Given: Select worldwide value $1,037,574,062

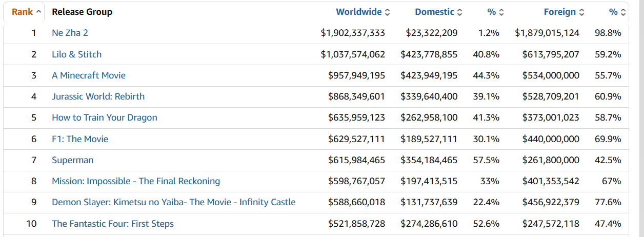Looking at the screenshot, I should click(x=353, y=54).
